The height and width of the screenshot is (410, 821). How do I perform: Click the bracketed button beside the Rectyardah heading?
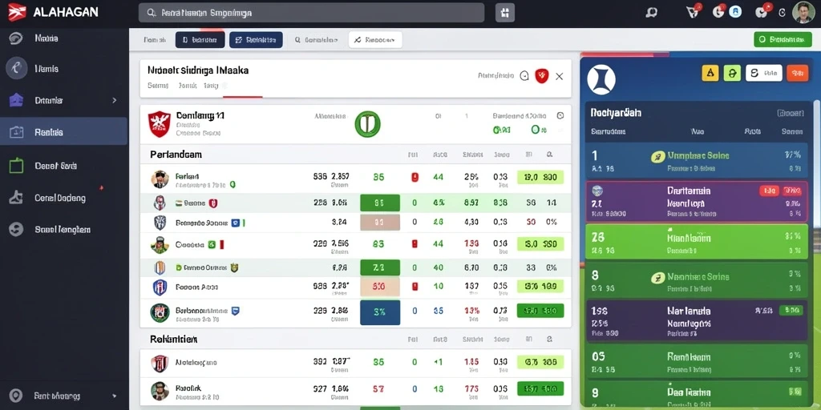coord(791,113)
